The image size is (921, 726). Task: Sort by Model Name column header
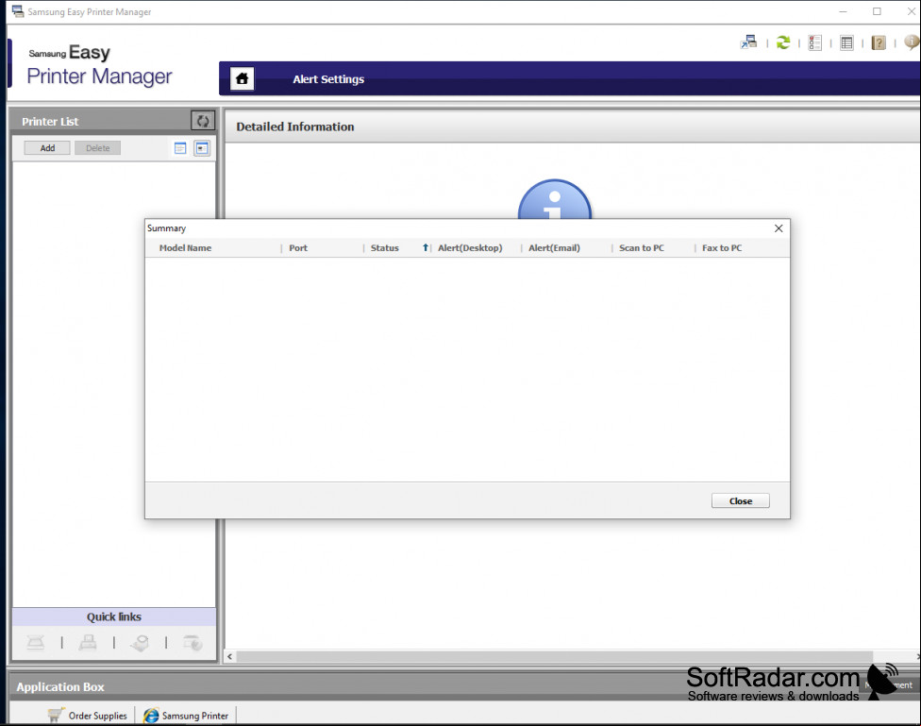coord(185,248)
